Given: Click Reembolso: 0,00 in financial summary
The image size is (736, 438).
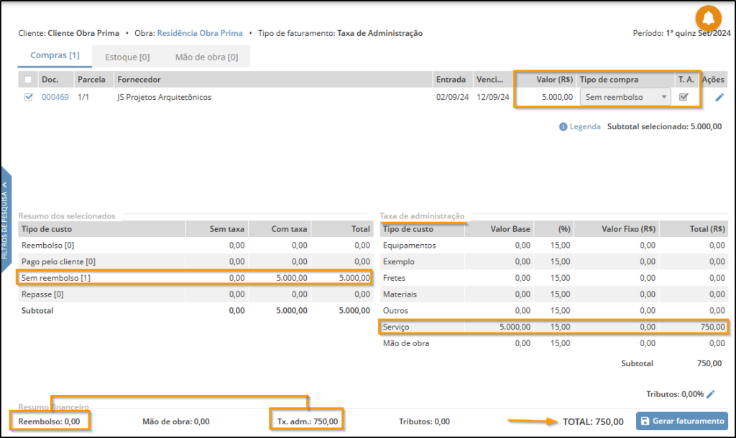Looking at the screenshot, I should 50,421.
